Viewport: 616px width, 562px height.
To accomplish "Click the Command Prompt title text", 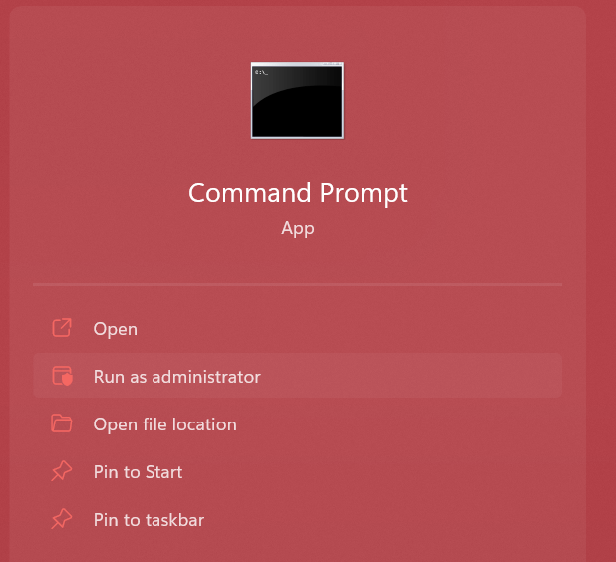I will point(298,193).
